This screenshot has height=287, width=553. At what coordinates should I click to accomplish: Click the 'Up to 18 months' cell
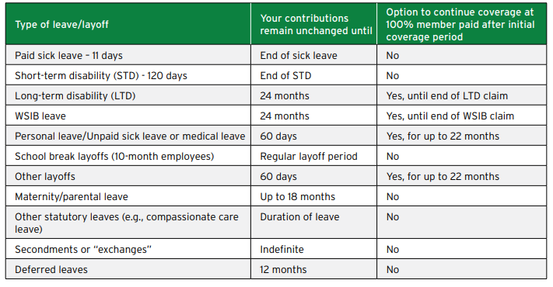click(x=314, y=196)
